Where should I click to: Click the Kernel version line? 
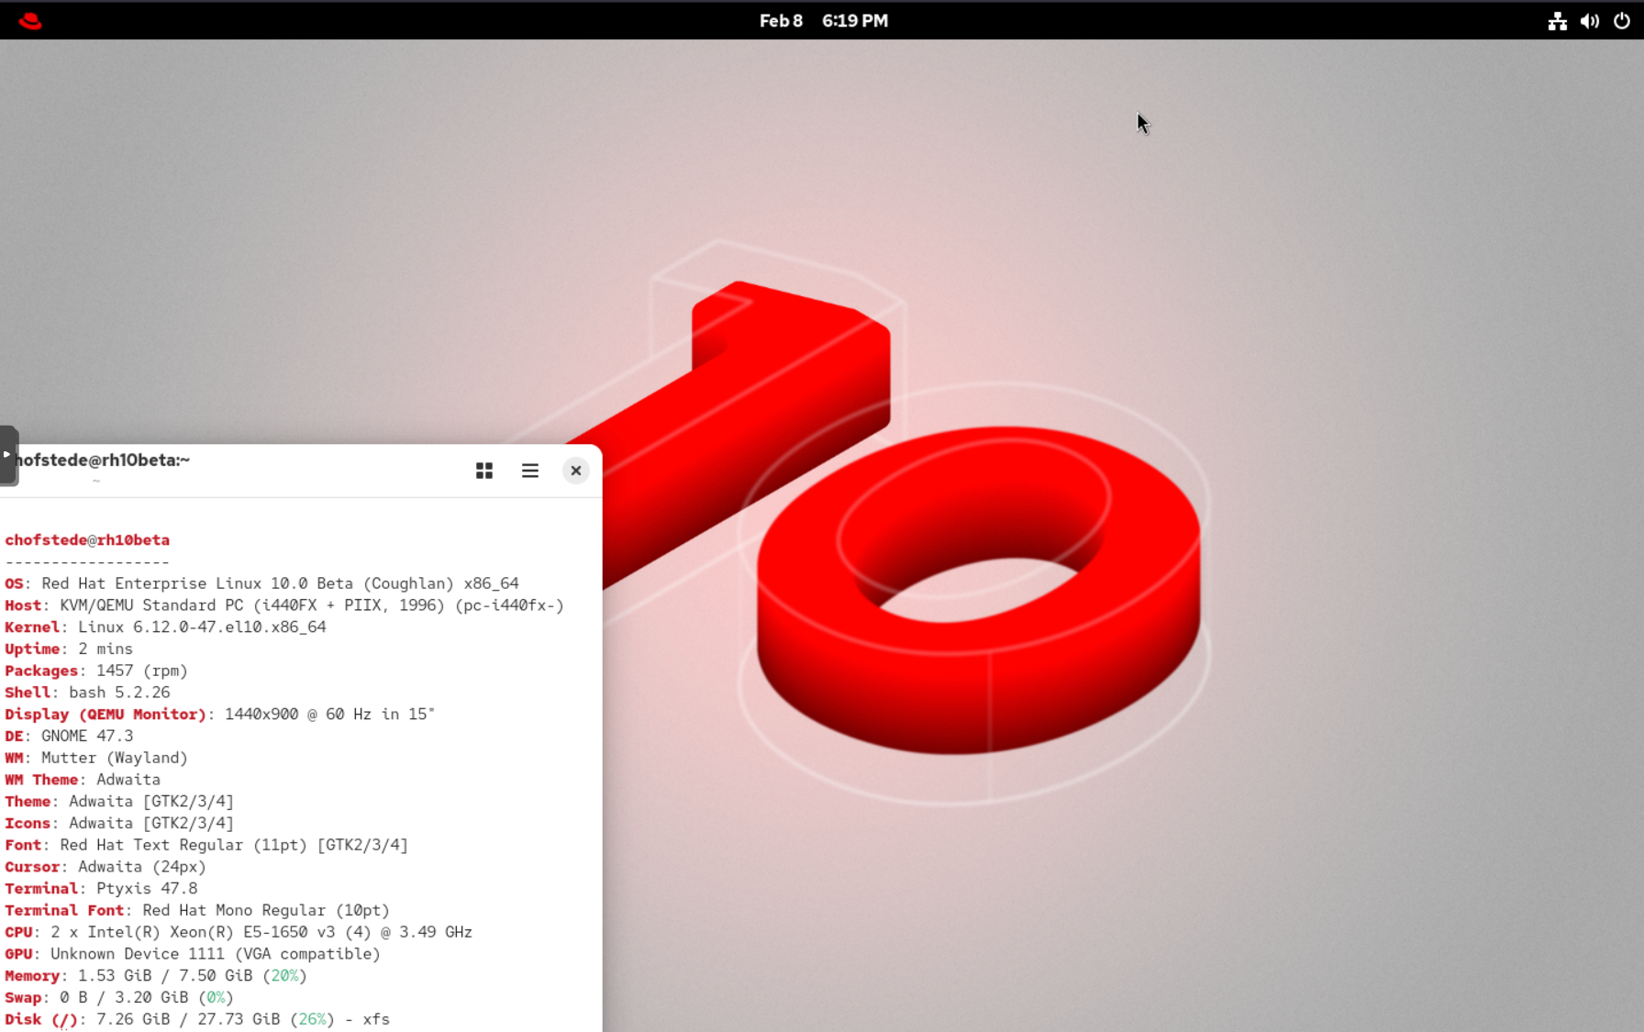[x=165, y=627]
